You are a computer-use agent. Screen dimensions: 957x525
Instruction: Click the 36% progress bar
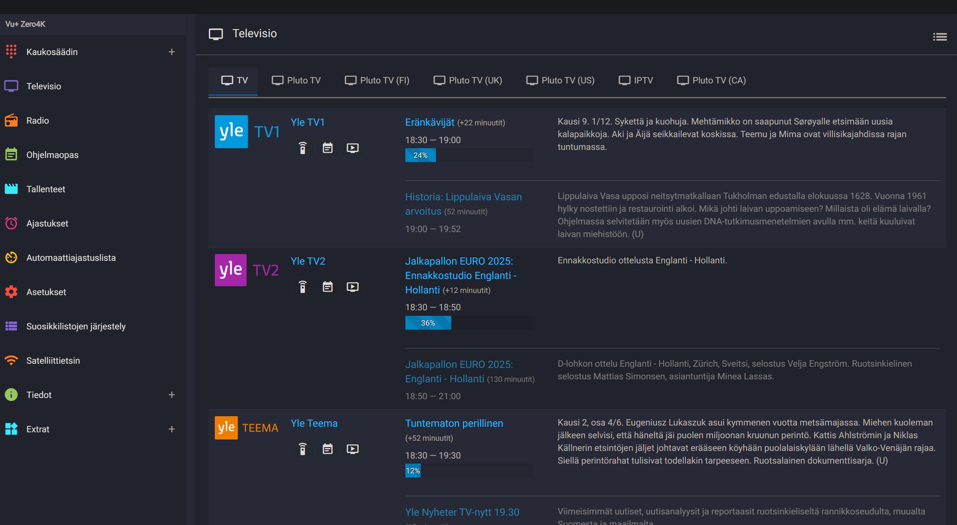(x=428, y=323)
